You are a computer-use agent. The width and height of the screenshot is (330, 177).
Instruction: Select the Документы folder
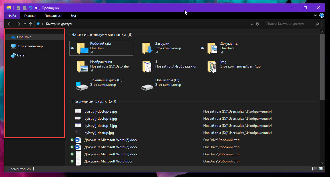pos(231,48)
